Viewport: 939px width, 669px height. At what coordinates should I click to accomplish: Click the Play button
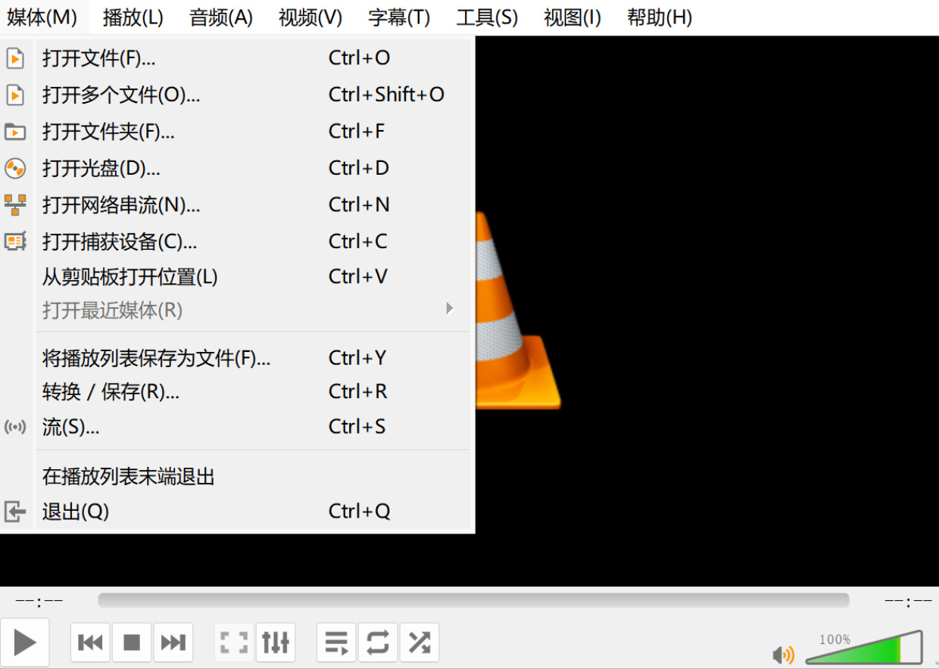point(25,643)
